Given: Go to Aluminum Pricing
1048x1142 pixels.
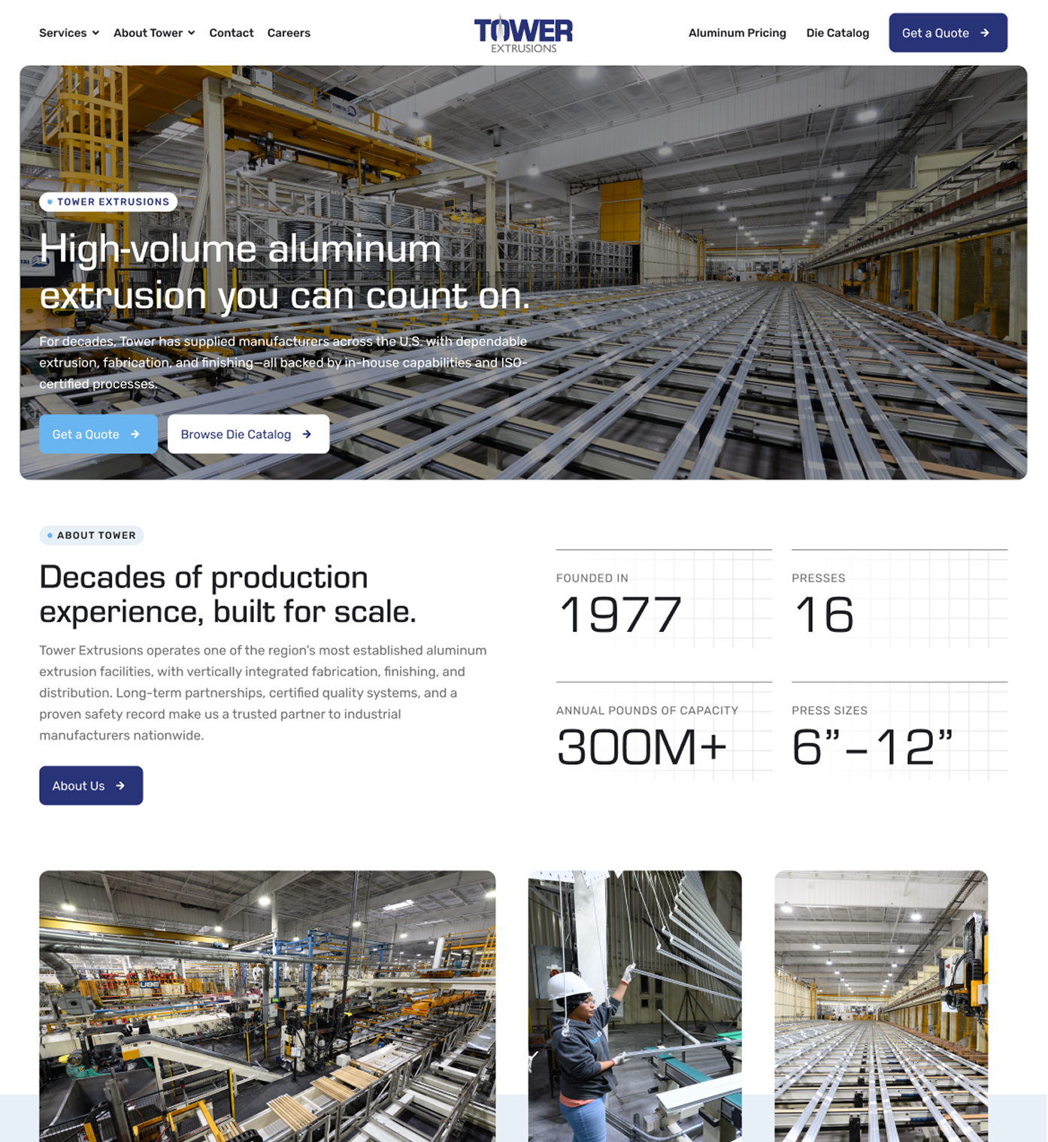Looking at the screenshot, I should (738, 33).
